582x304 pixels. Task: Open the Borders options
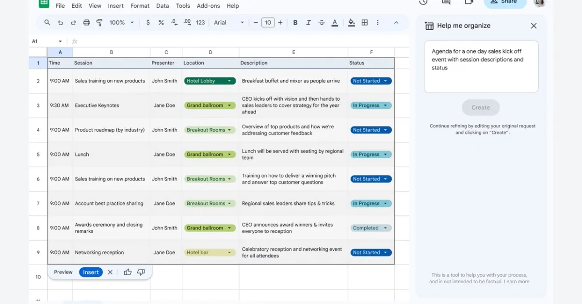tap(364, 22)
